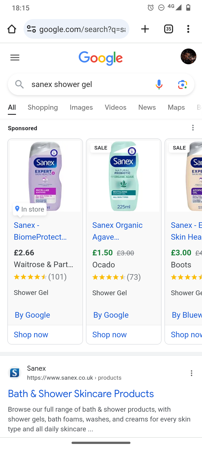Screen dimensions: 202x449
Task: Tap the Google account profile avatar
Action: click(x=188, y=56)
